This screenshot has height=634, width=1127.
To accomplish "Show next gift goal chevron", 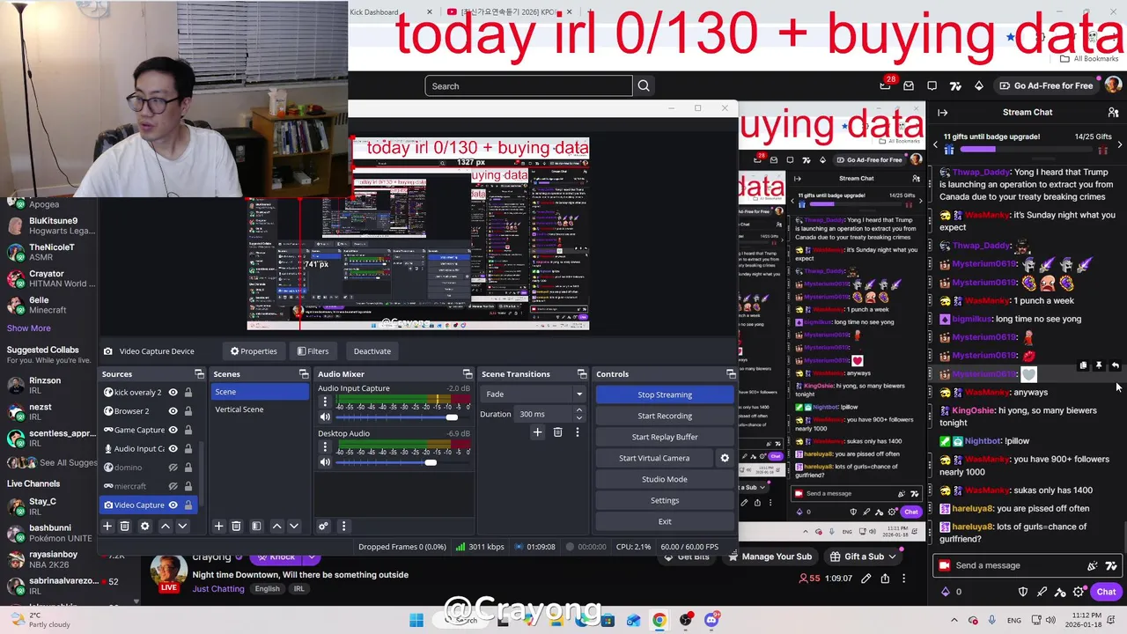I will [1119, 143].
